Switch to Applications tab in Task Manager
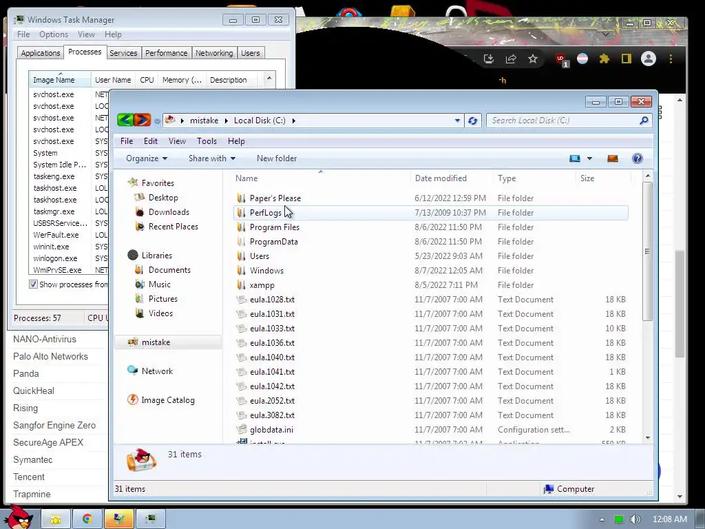Viewport: 705px width, 529px height. pos(41,53)
